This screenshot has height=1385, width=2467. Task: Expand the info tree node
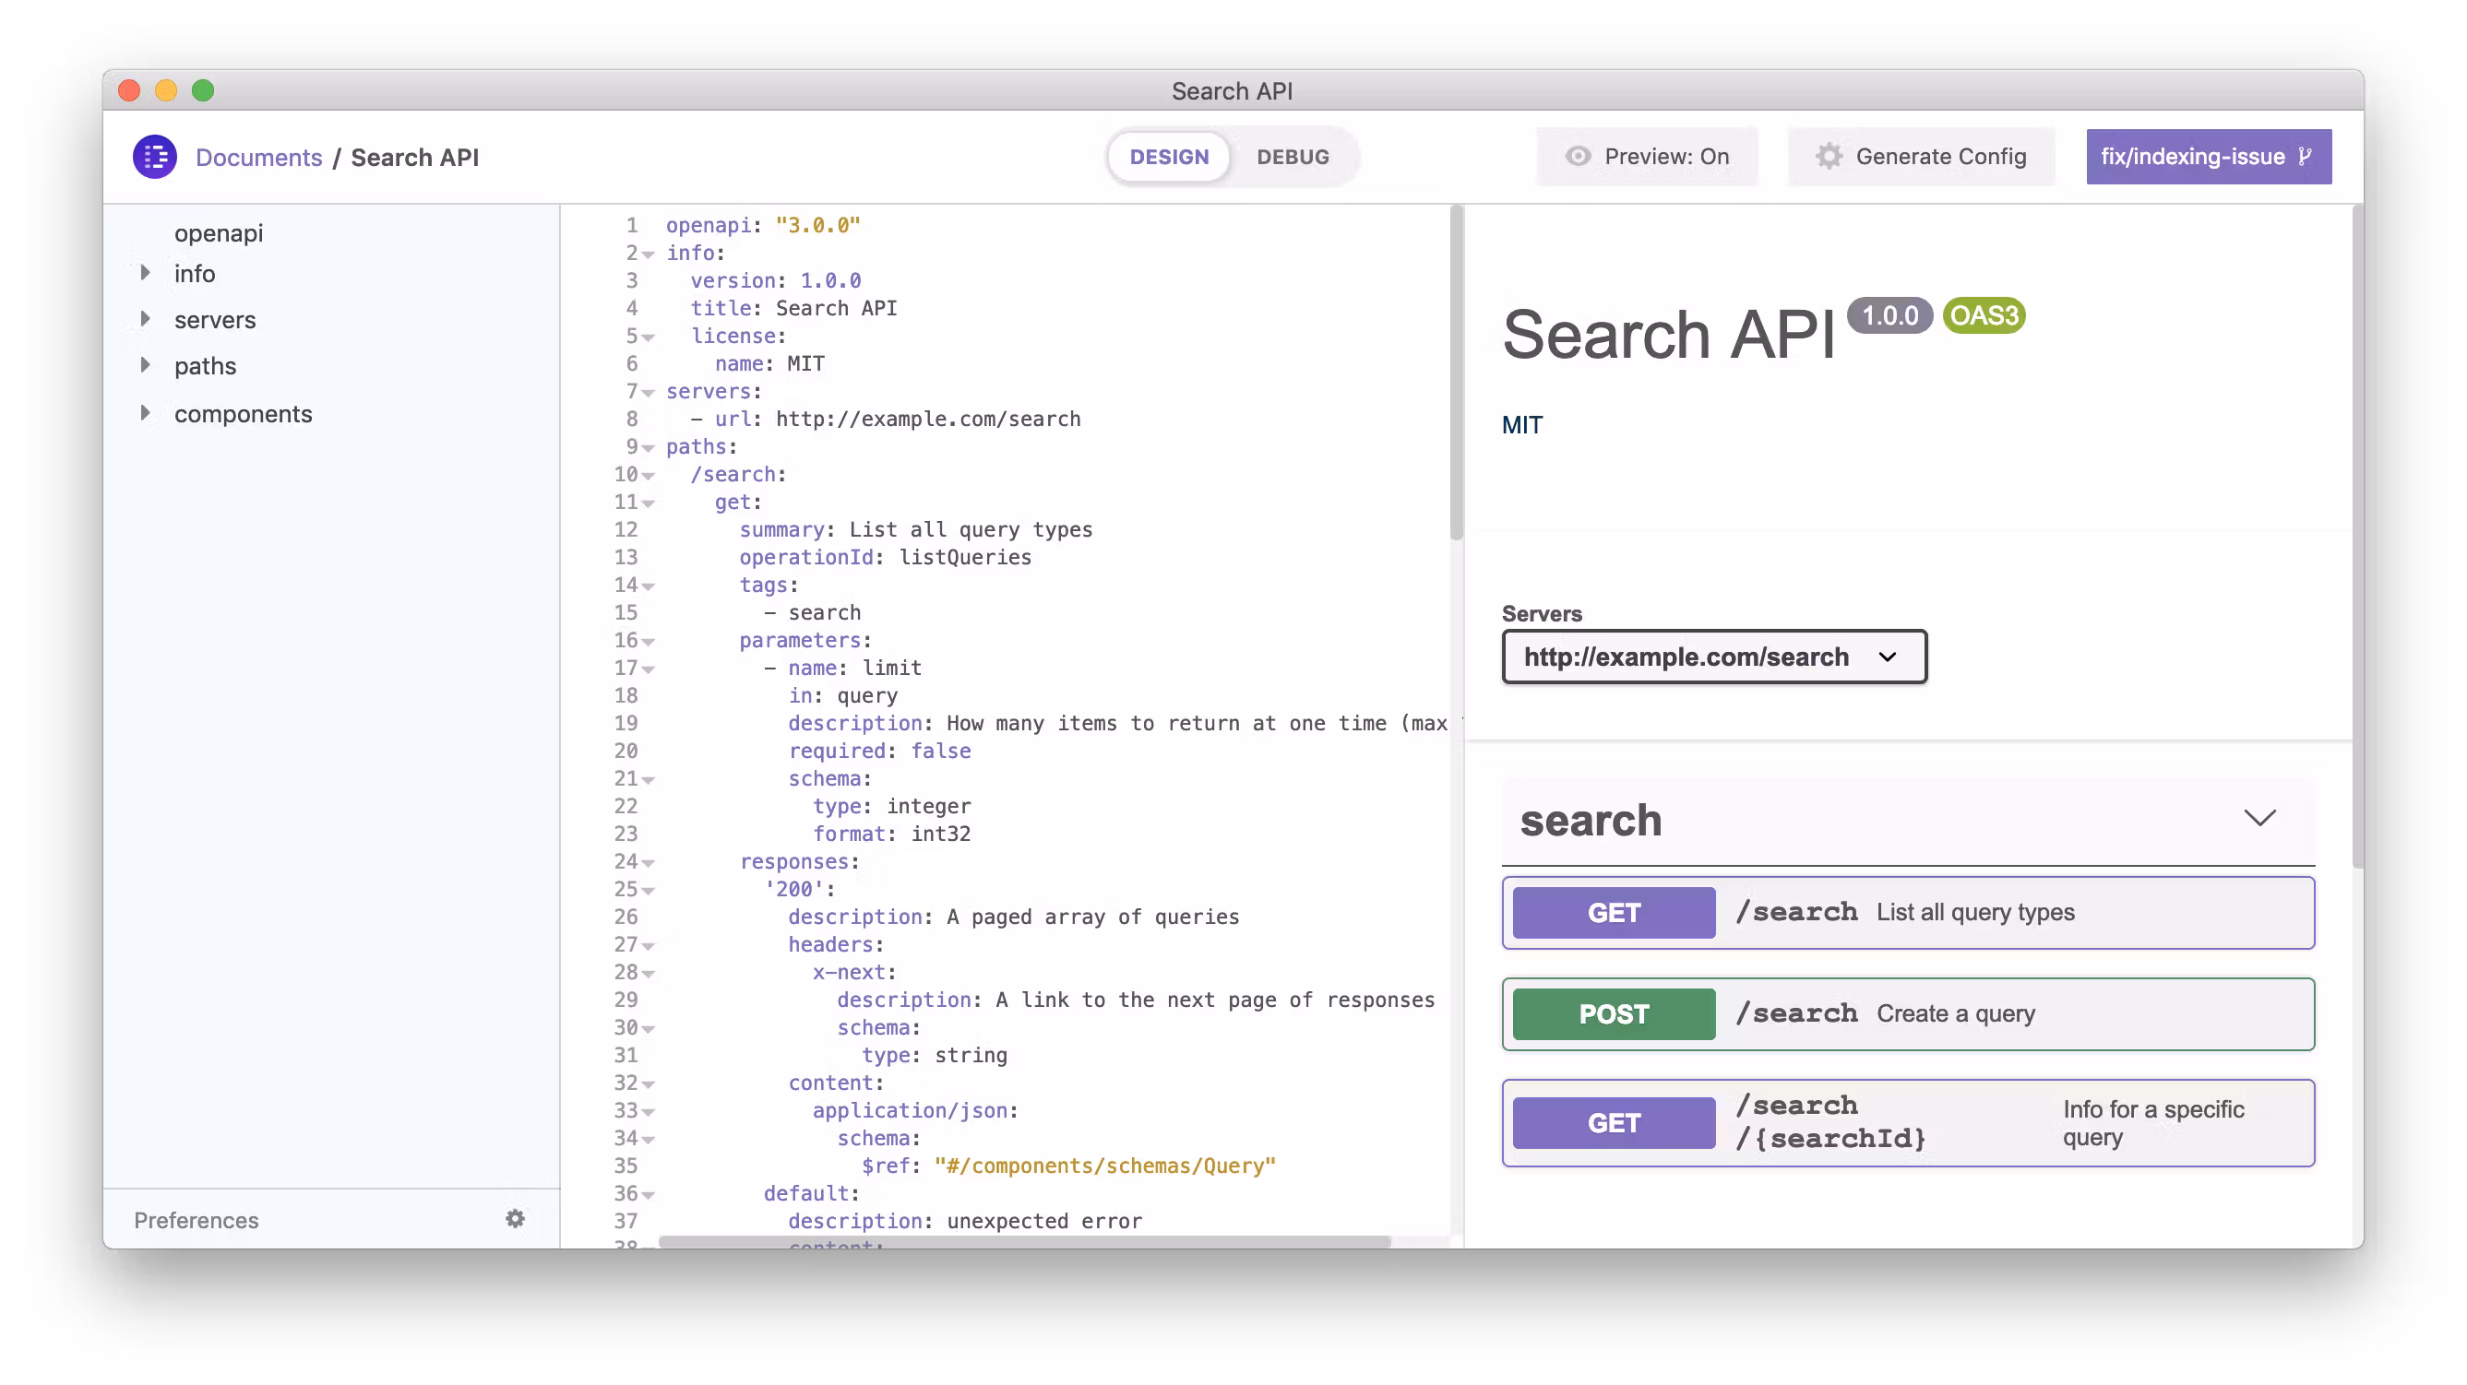click(146, 273)
